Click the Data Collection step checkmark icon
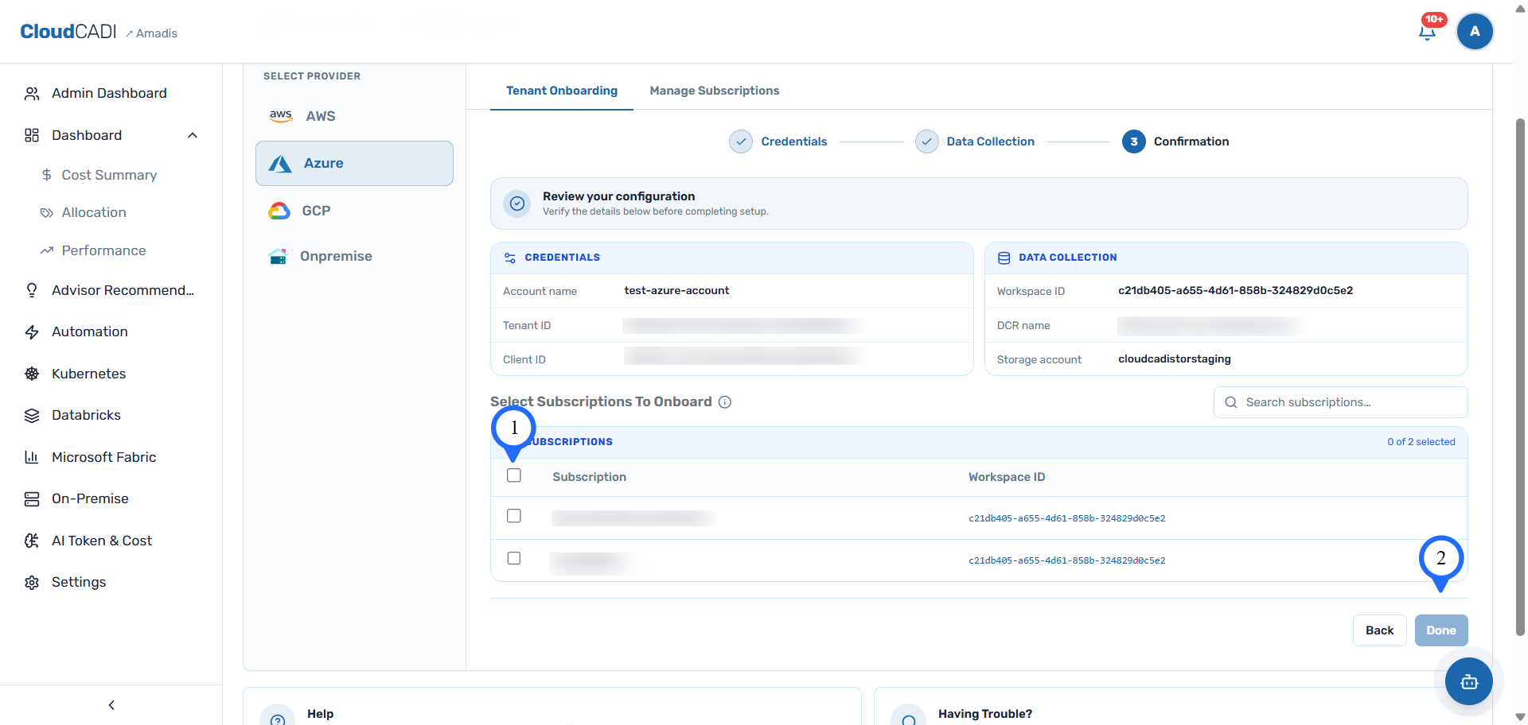This screenshot has height=725, width=1528. [927, 142]
